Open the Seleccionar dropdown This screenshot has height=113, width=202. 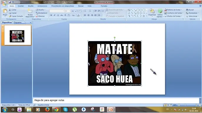tap(193, 16)
